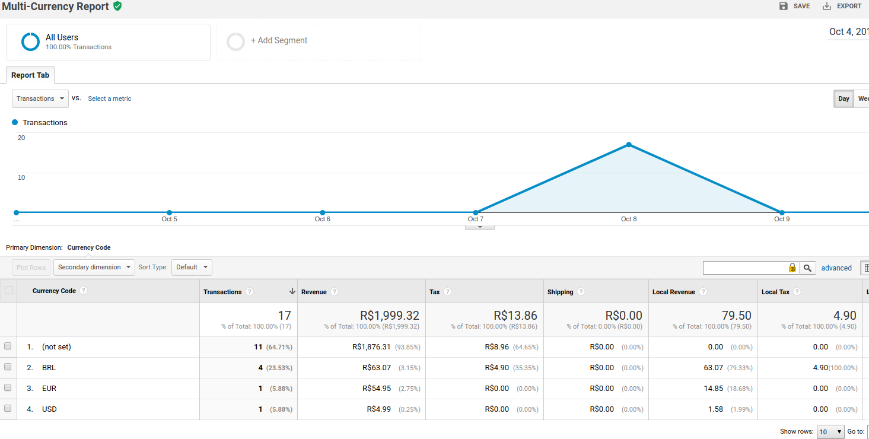Open the Secondary dimension dropdown
Image resolution: width=869 pixels, height=439 pixels.
94,268
